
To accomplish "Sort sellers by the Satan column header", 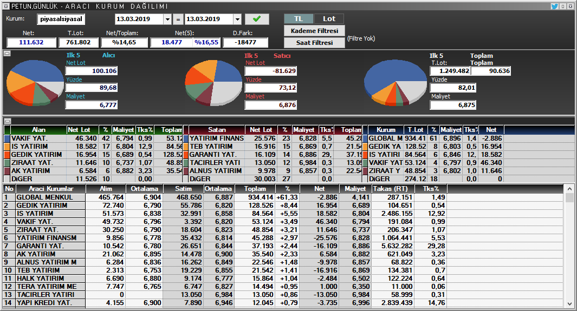I will 217,130.
